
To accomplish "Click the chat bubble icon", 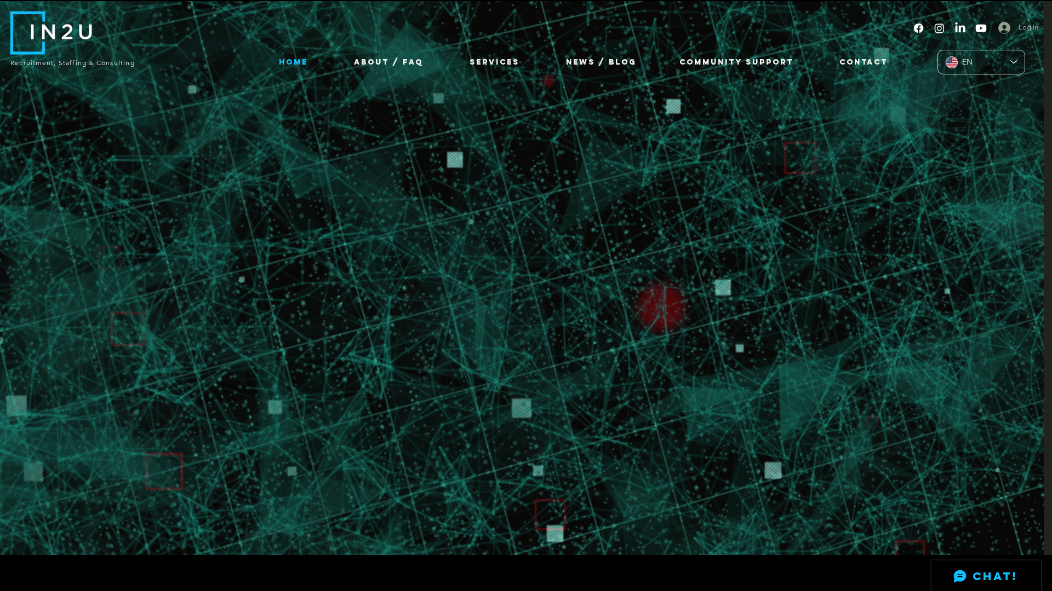I will point(960,576).
